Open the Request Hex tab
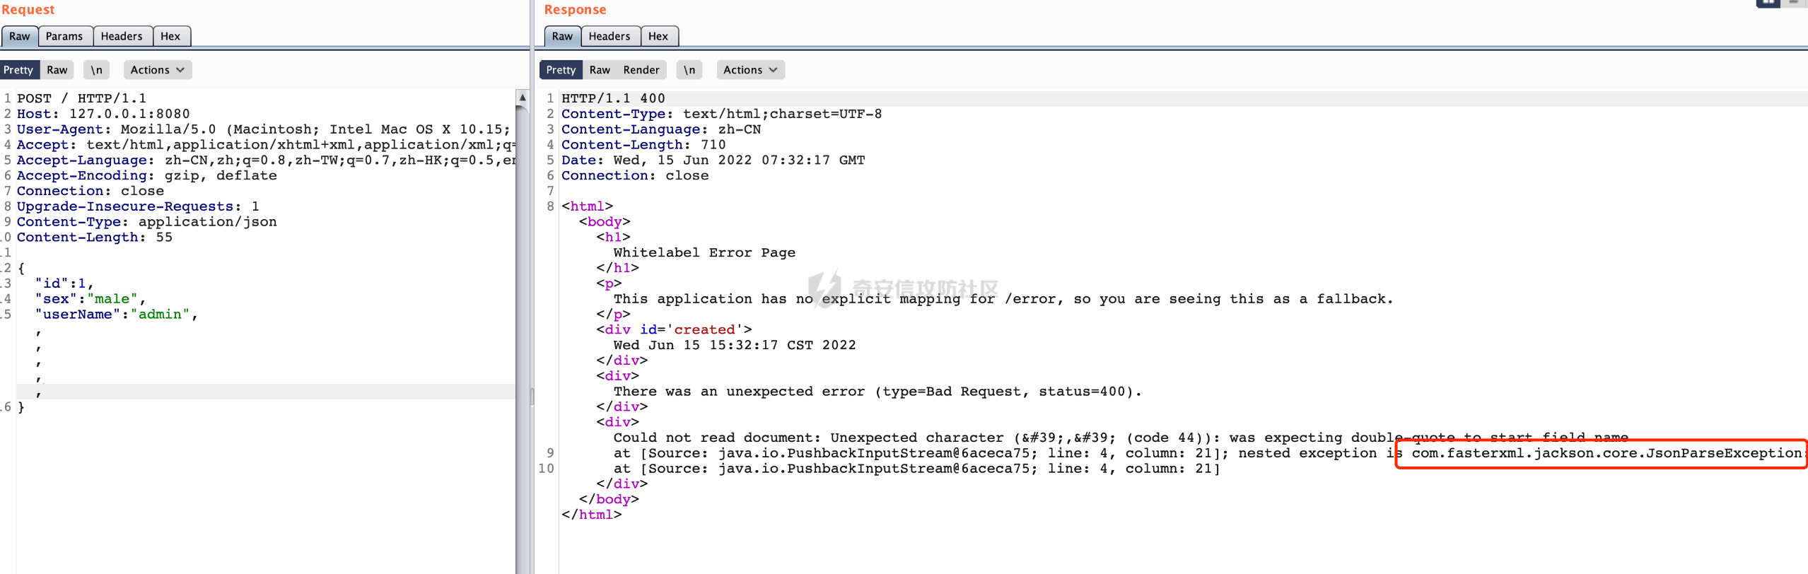The height and width of the screenshot is (574, 1808). tap(170, 36)
